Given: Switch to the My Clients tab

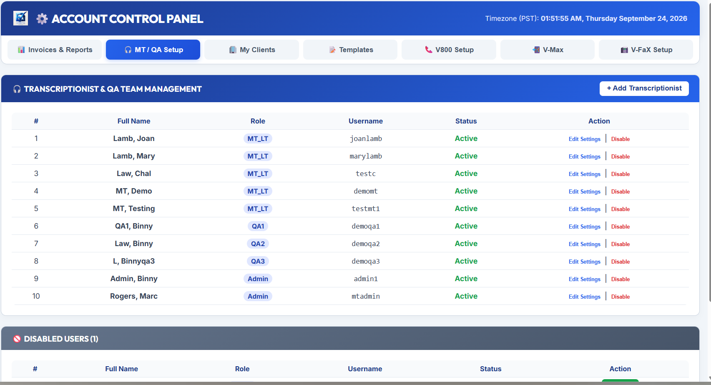Looking at the screenshot, I should coord(251,50).
